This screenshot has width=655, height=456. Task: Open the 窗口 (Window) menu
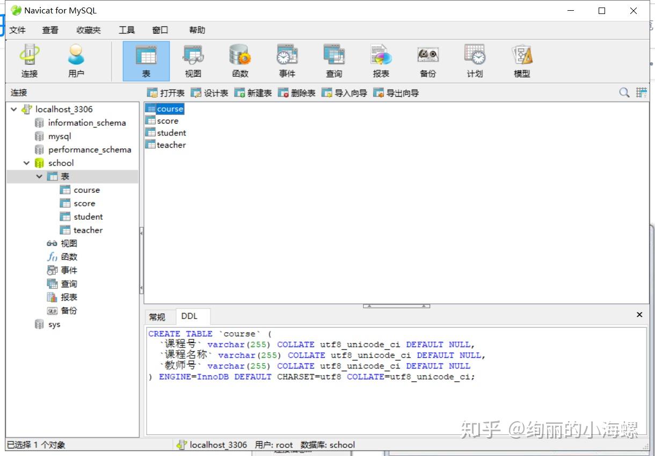point(160,30)
